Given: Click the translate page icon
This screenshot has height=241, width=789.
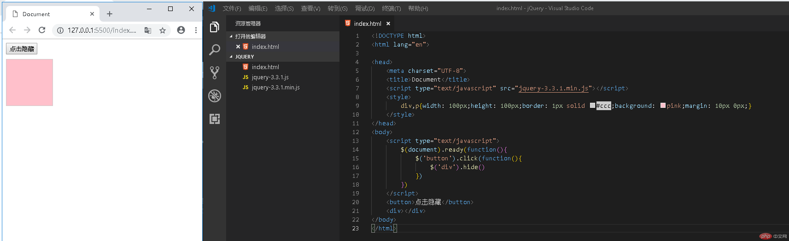Looking at the screenshot, I should click(148, 30).
